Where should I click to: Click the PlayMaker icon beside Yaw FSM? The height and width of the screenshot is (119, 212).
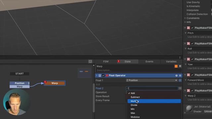[x=188, y=59]
